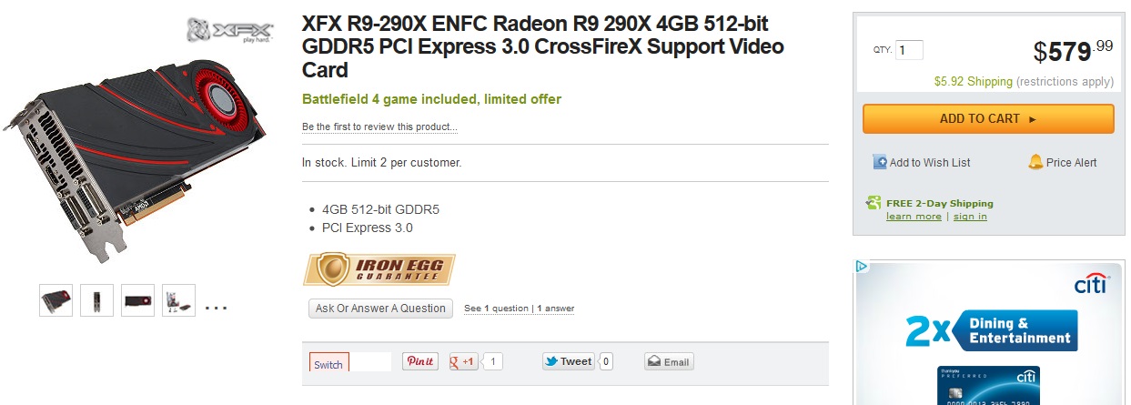Open 'Be the first to review' link
The height and width of the screenshot is (405, 1131).
pos(379,127)
